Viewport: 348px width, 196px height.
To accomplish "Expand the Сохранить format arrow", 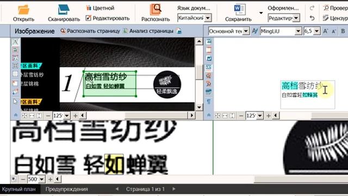I will point(261,13).
